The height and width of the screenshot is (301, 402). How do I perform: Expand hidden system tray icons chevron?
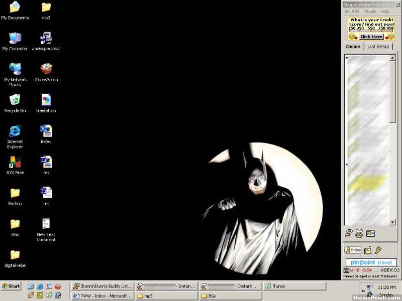pyautogui.click(x=363, y=290)
